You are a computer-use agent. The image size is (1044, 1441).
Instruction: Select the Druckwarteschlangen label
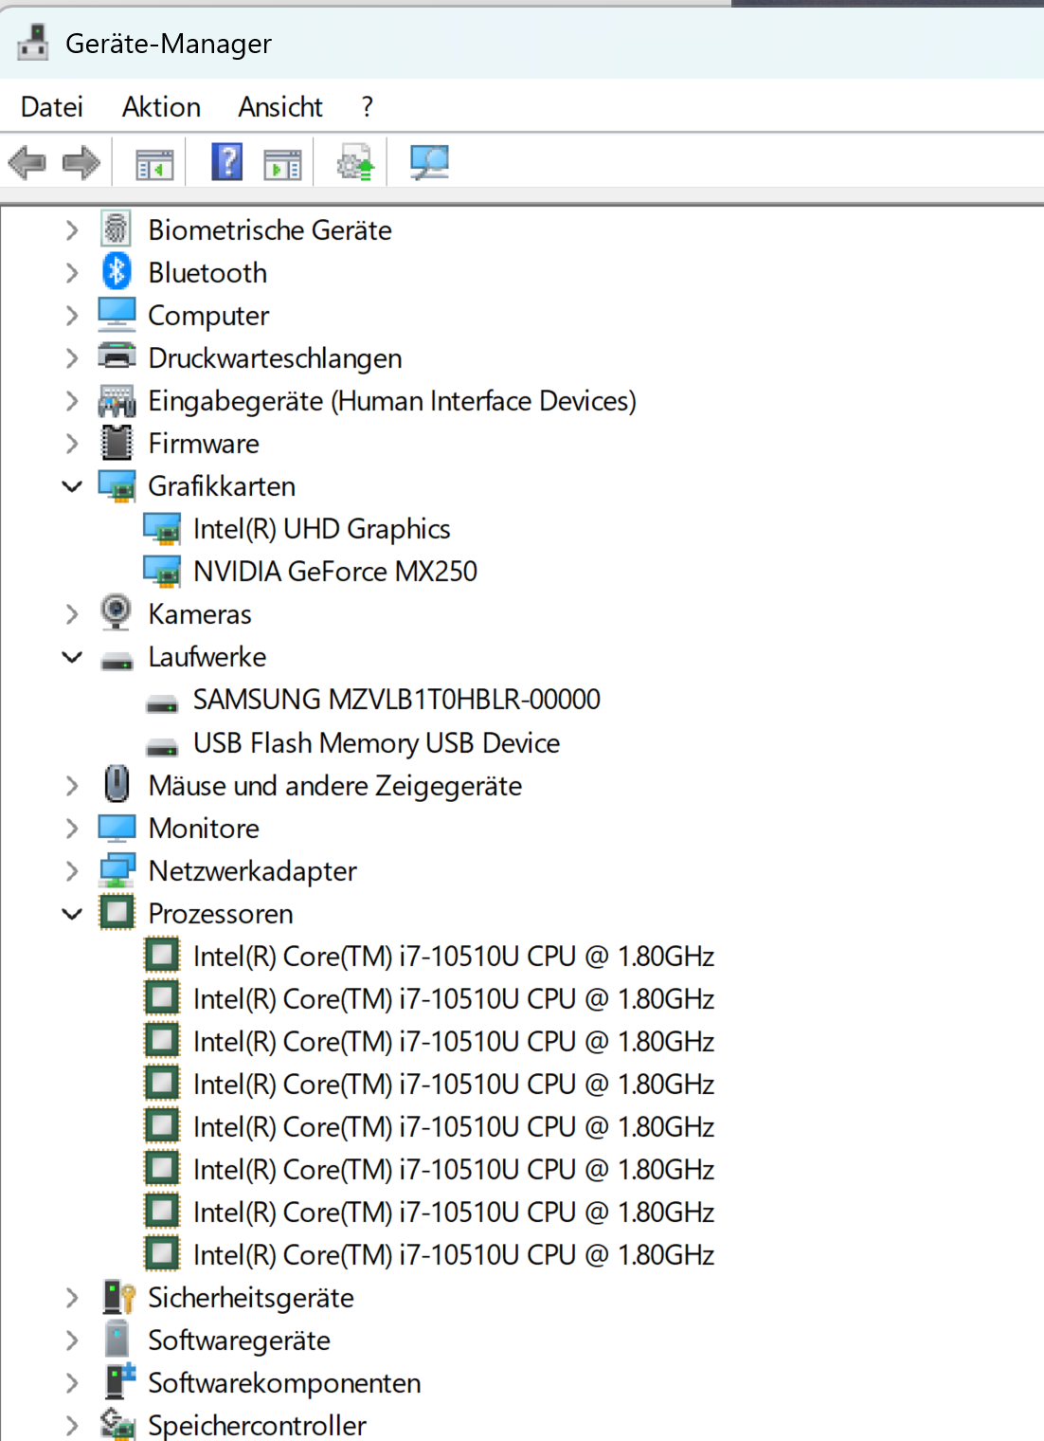pos(275,358)
